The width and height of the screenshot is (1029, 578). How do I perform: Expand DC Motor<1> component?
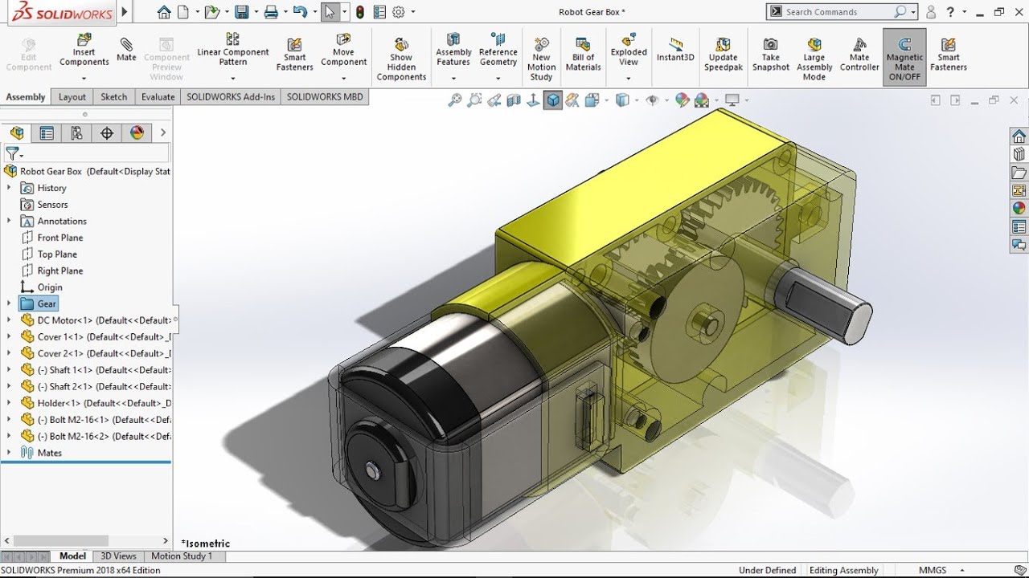pyautogui.click(x=9, y=320)
